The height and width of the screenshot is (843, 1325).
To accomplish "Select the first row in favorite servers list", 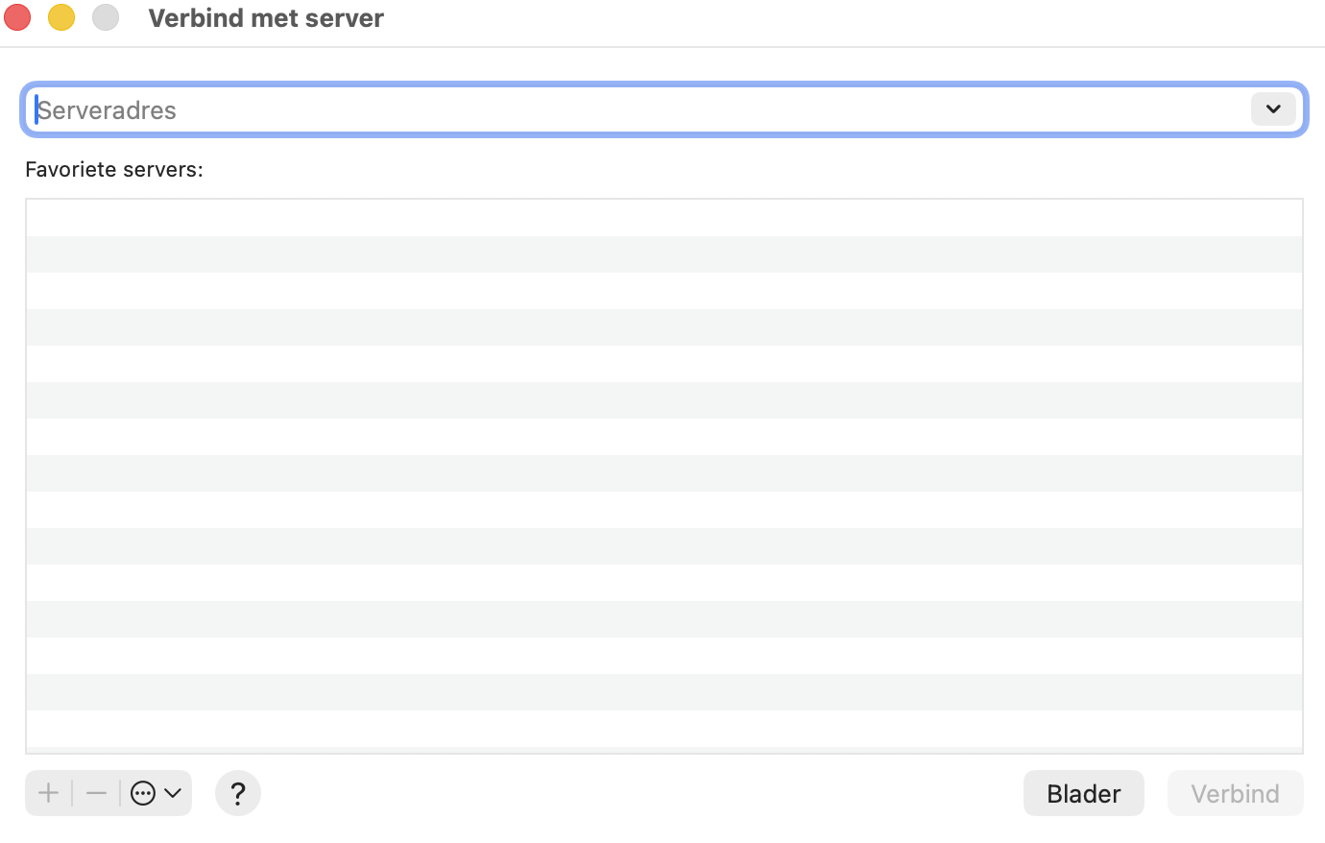I will click(x=663, y=218).
